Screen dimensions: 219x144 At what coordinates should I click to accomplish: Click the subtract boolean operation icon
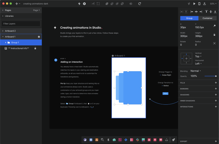click(112, 4)
